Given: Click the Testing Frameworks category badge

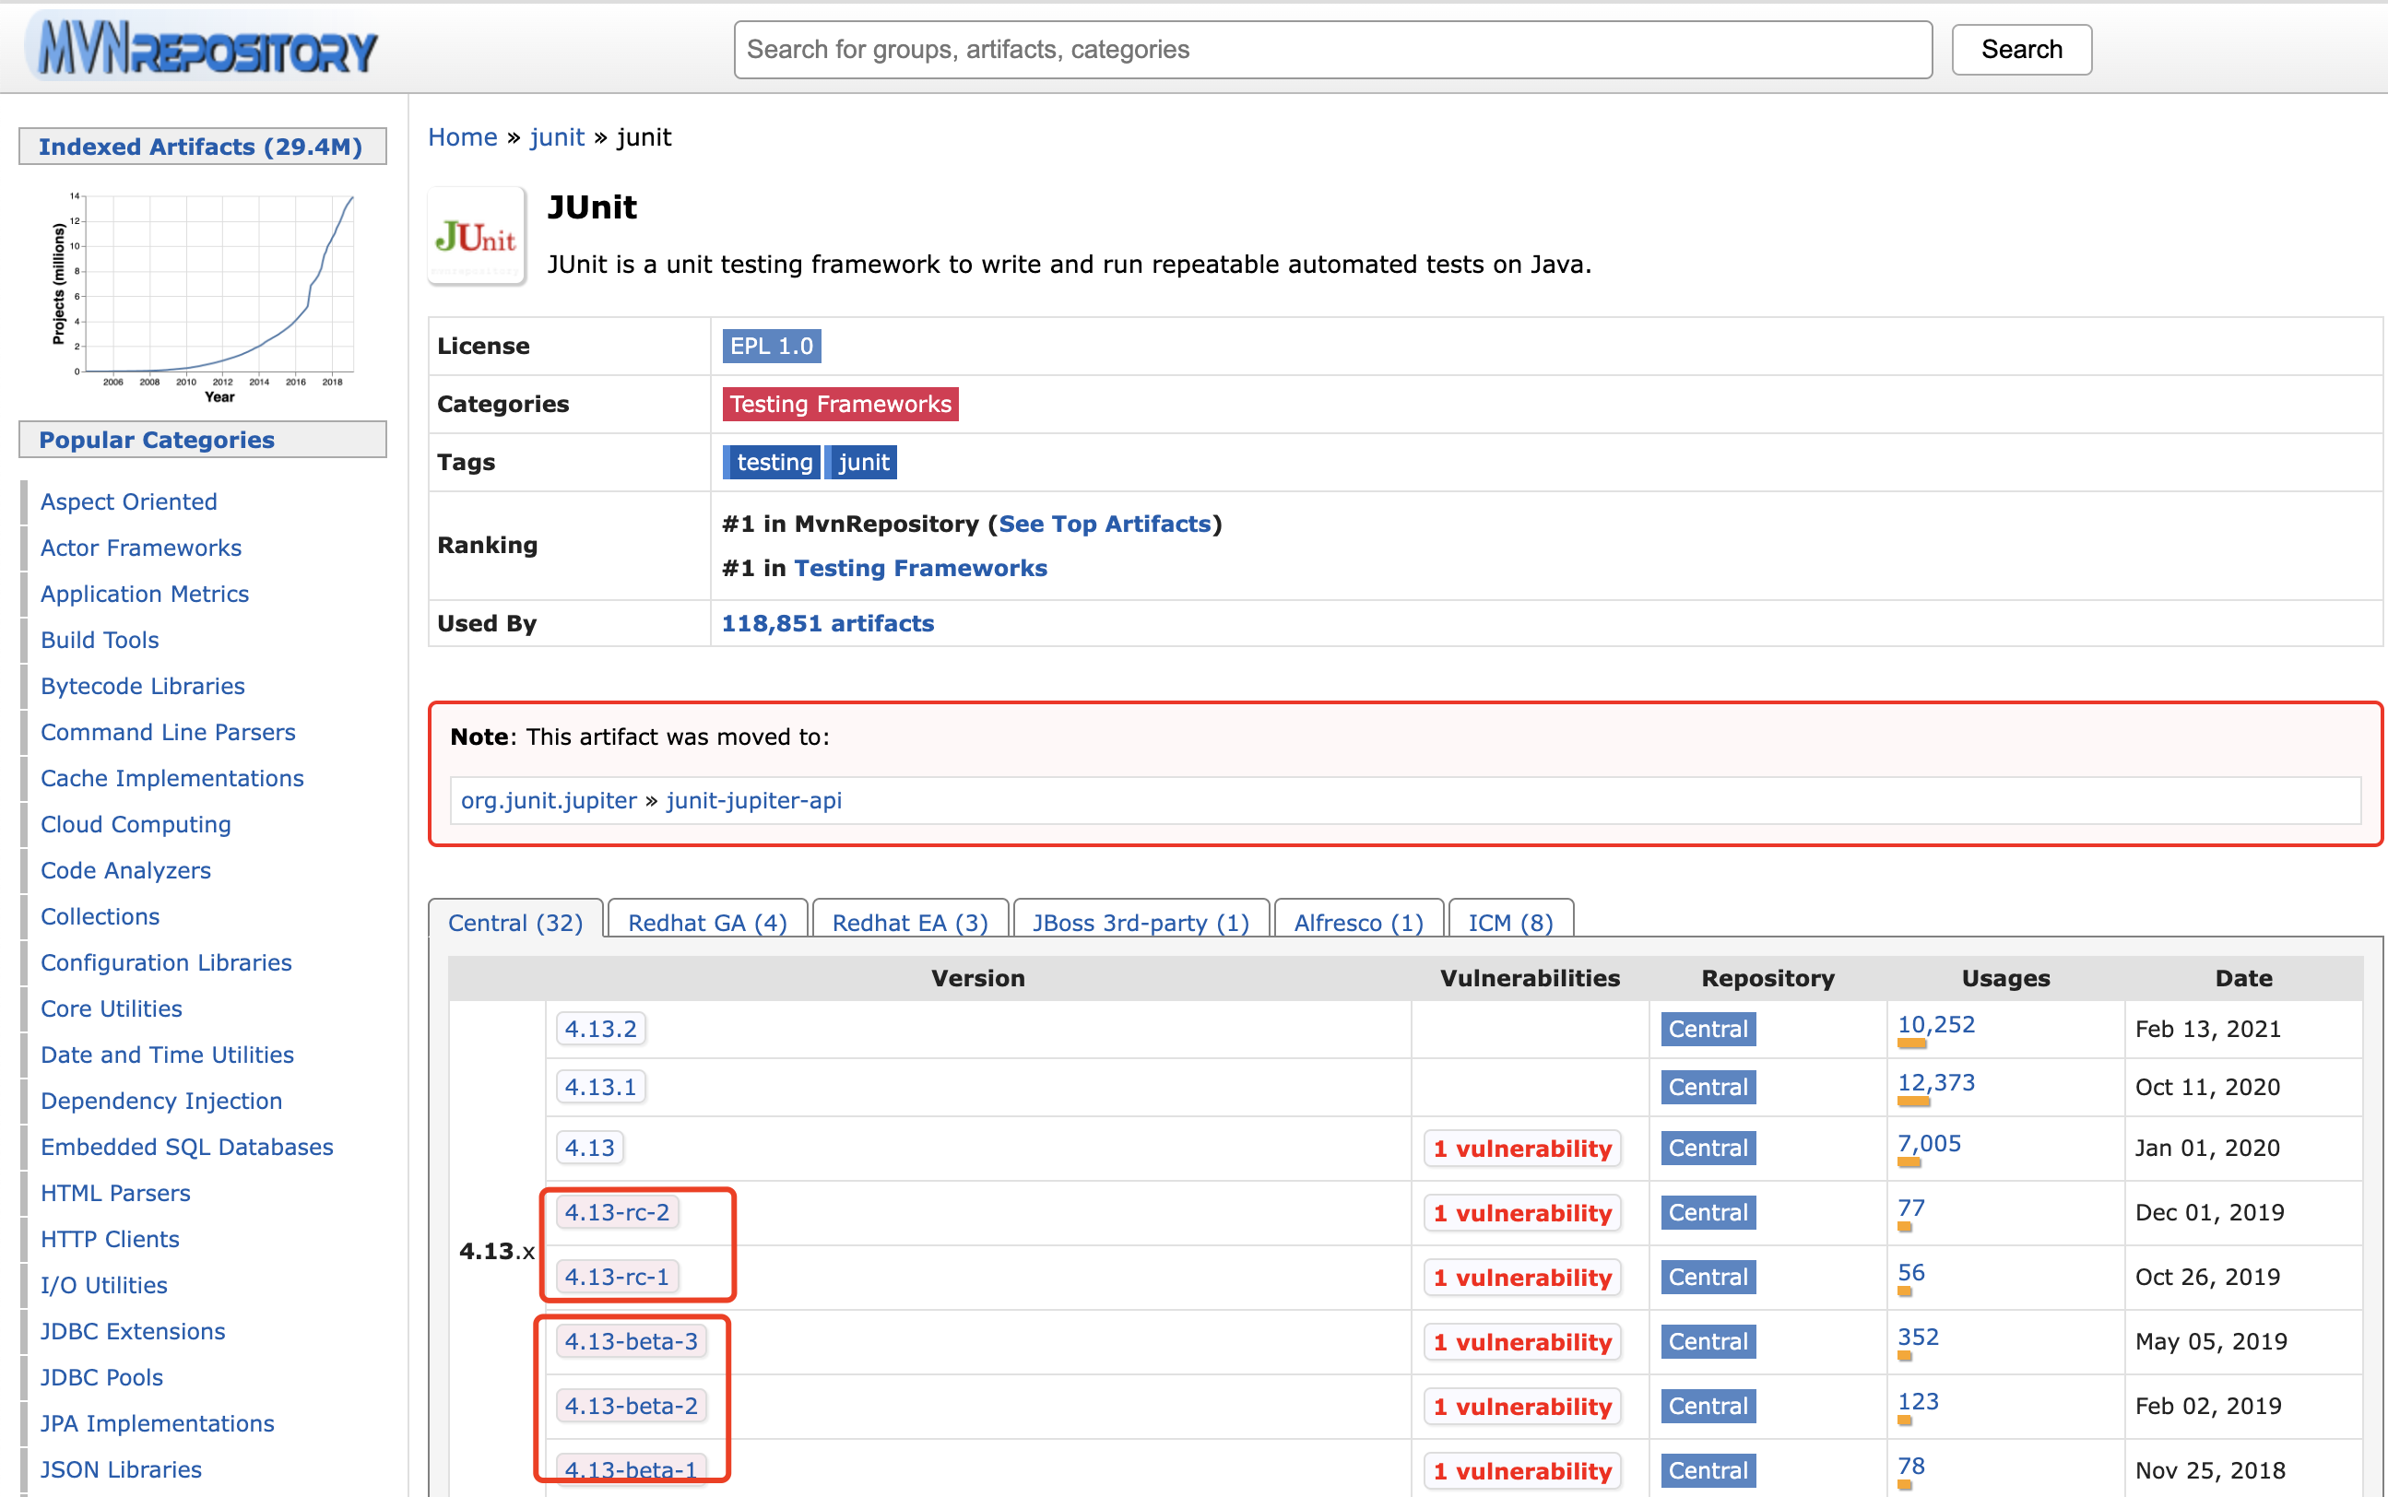Looking at the screenshot, I should coord(840,404).
